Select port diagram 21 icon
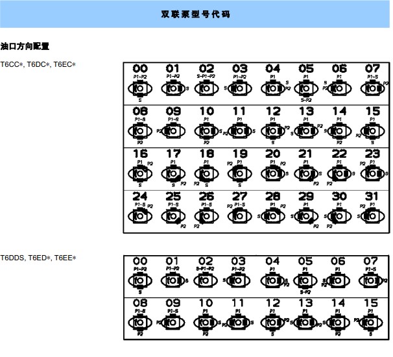 [306, 173]
